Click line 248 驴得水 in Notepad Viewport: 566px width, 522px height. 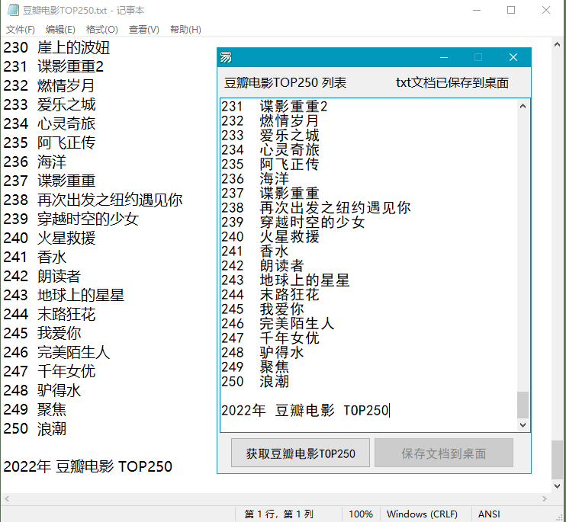(42, 391)
